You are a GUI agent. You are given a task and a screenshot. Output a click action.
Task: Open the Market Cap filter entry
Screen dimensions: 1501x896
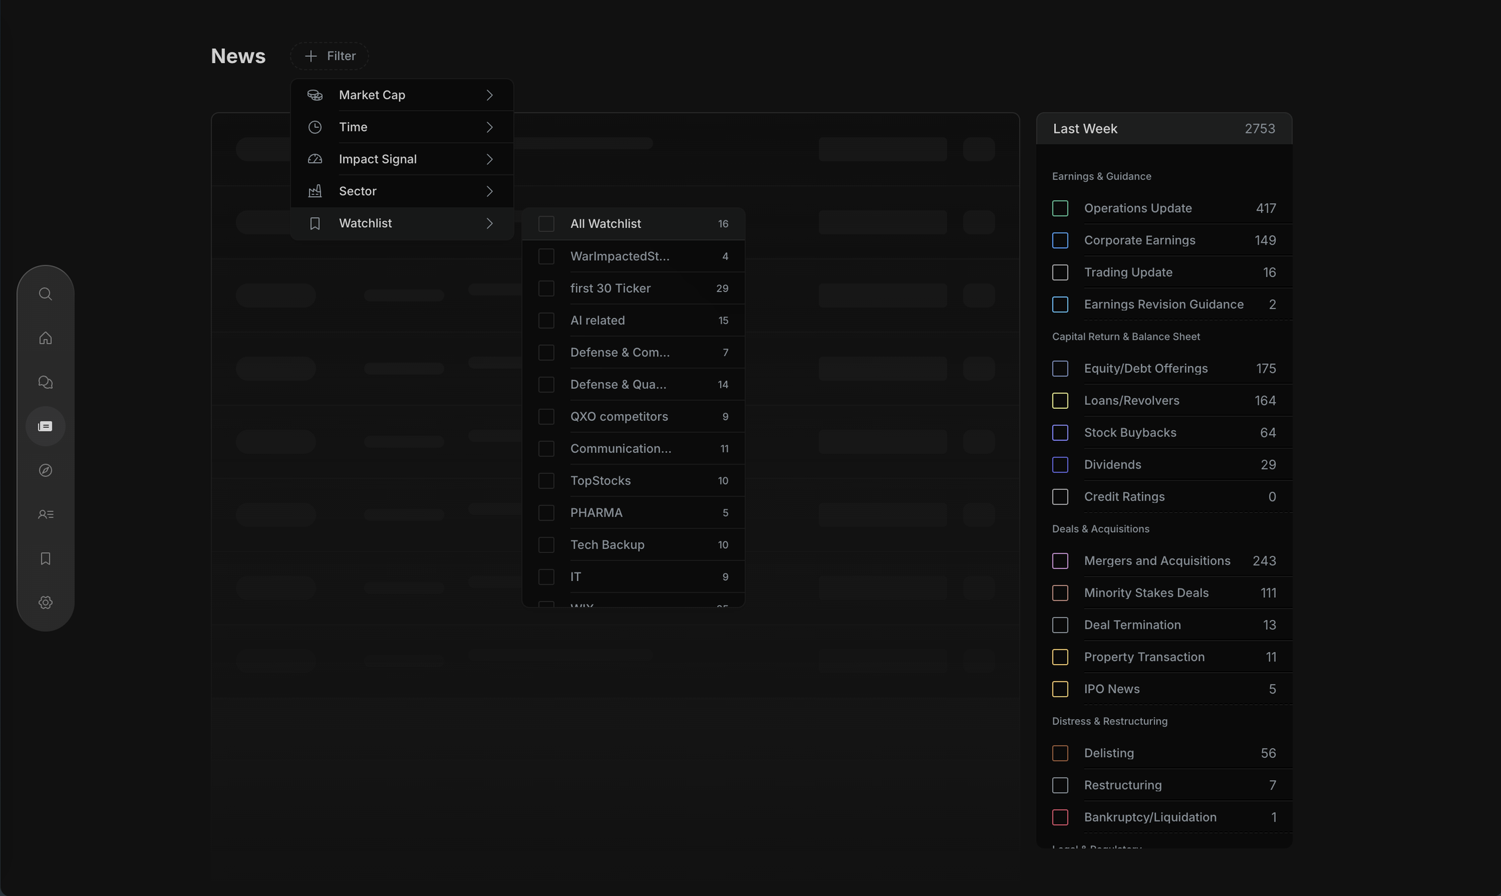(x=402, y=95)
